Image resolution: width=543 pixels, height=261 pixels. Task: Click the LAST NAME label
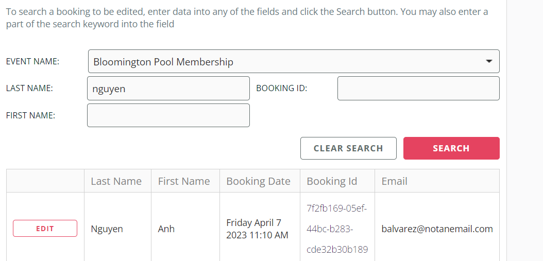[29, 89]
